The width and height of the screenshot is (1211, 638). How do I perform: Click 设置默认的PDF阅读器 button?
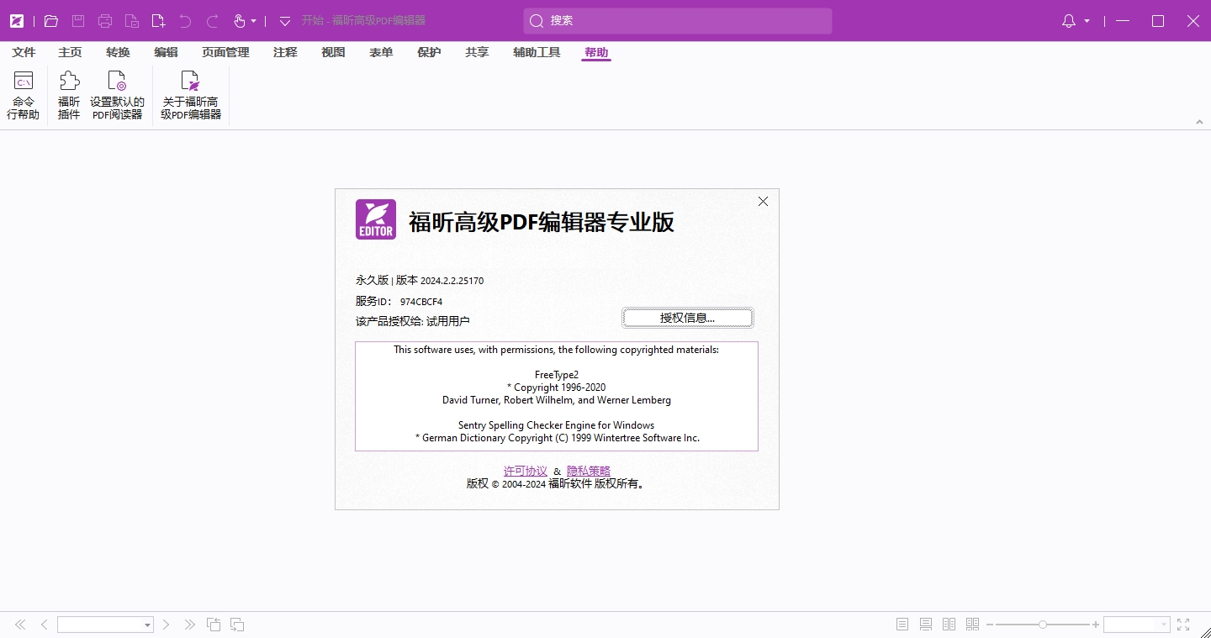point(117,95)
